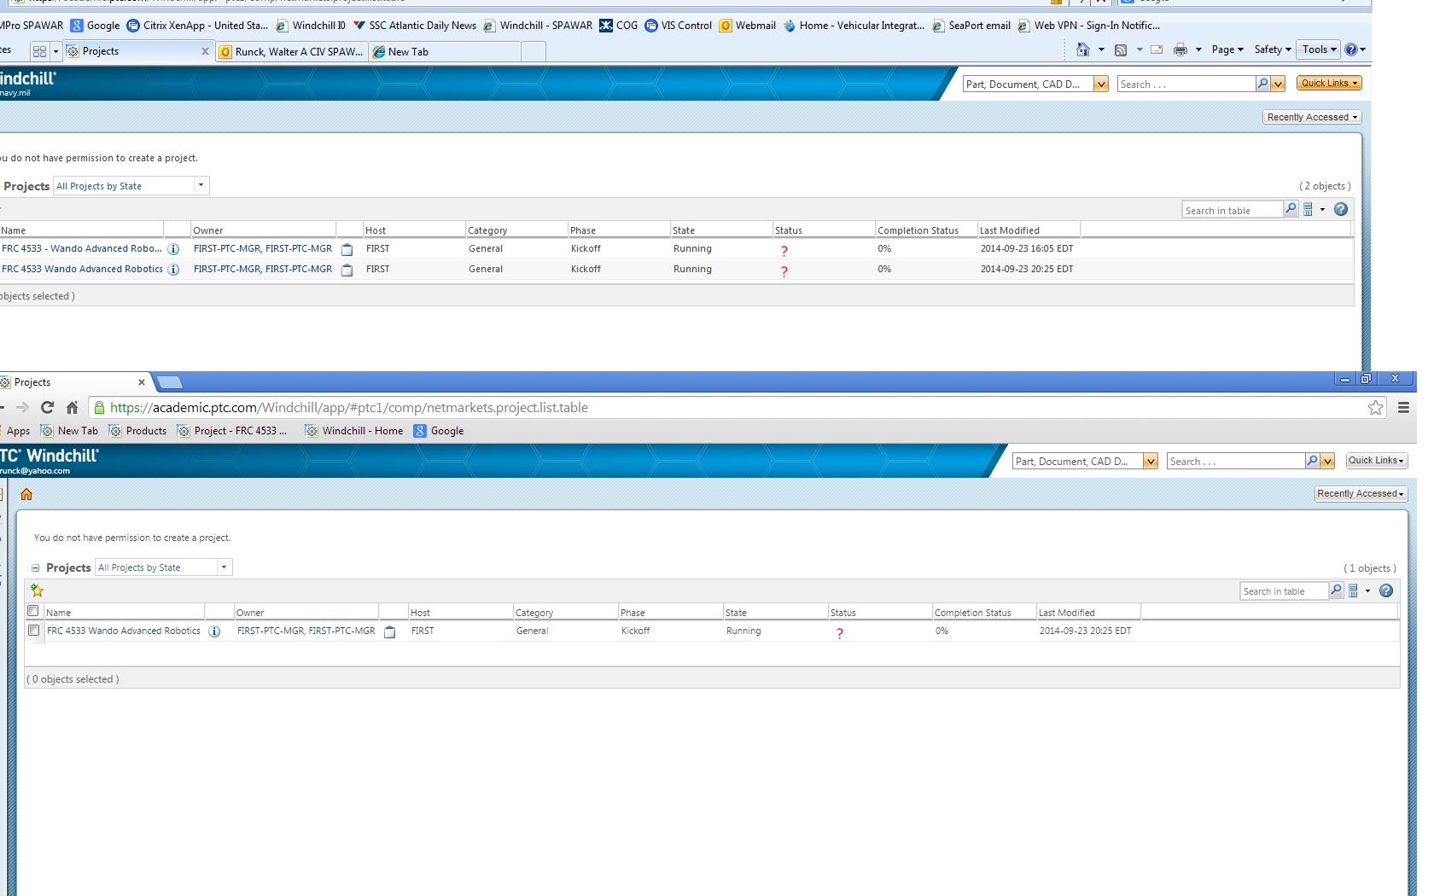Open table view settings icon in IE window
Image resolution: width=1434 pixels, height=896 pixels.
(x=1308, y=209)
